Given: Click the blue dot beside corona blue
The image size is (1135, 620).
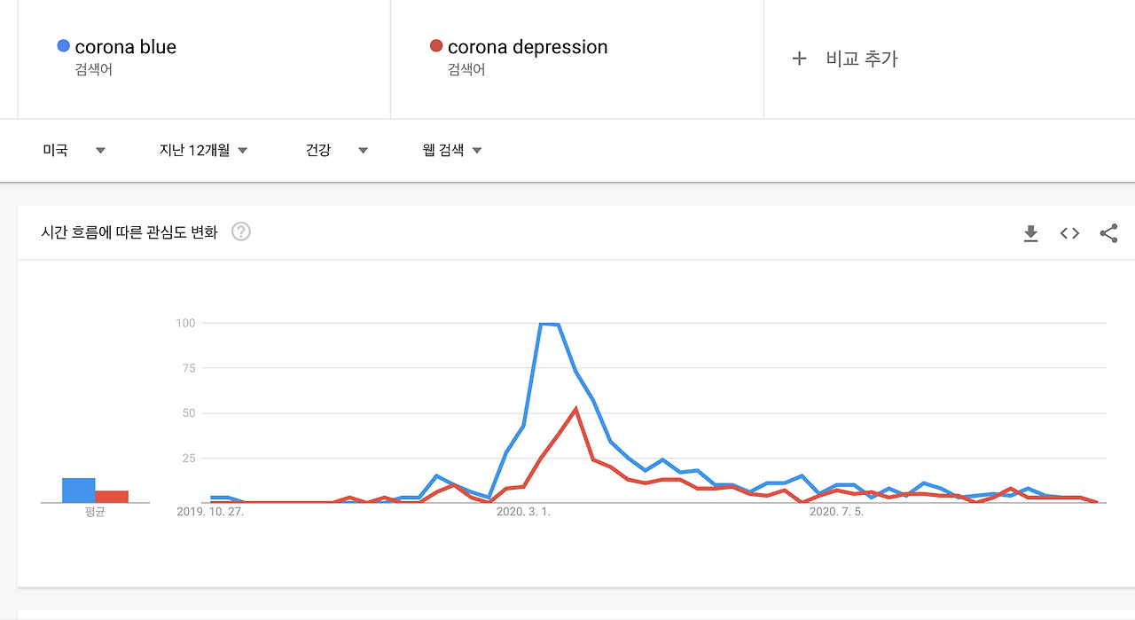Looking at the screenshot, I should (63, 45).
